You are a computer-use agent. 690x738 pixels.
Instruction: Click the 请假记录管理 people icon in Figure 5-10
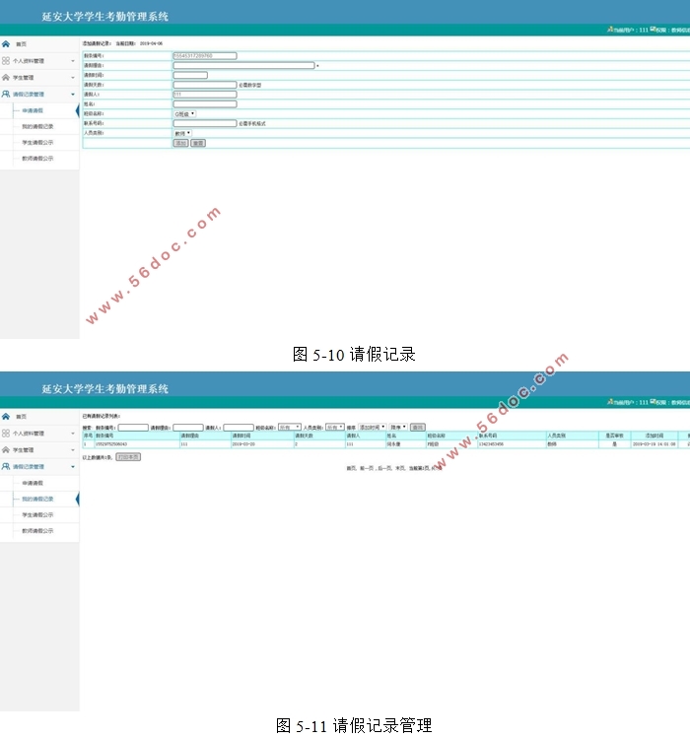(x=6, y=95)
